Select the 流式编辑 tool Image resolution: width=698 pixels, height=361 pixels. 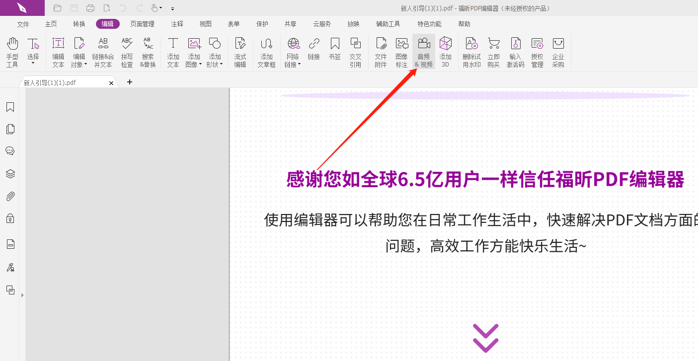[240, 52]
